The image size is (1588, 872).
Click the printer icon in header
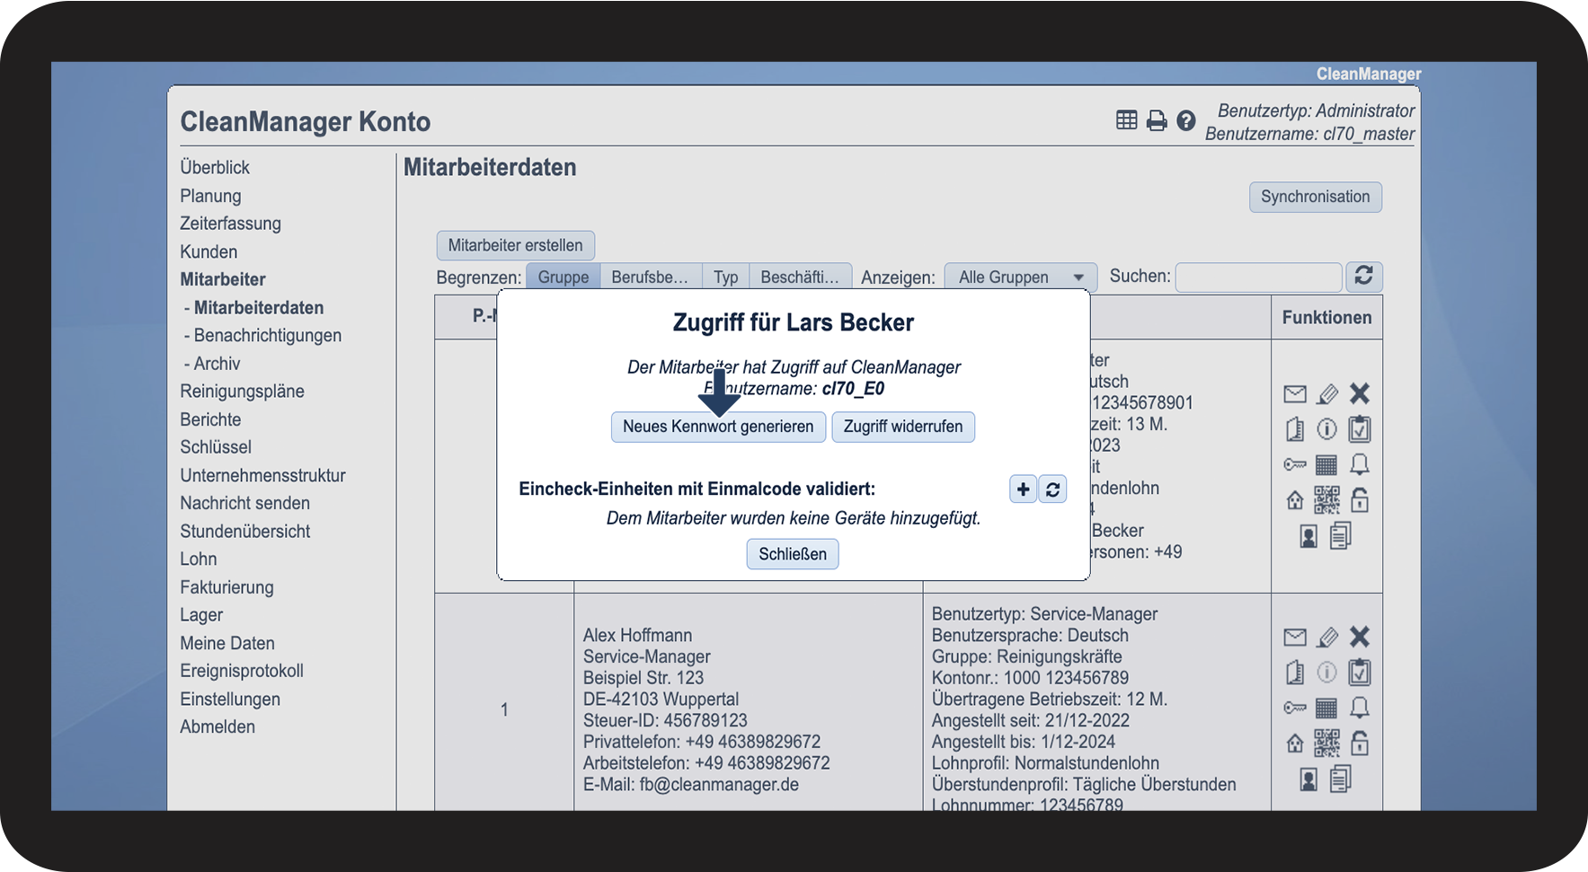point(1157,120)
